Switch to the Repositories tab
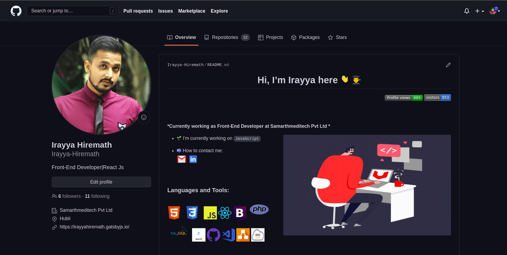The width and height of the screenshot is (507, 255). click(x=227, y=37)
